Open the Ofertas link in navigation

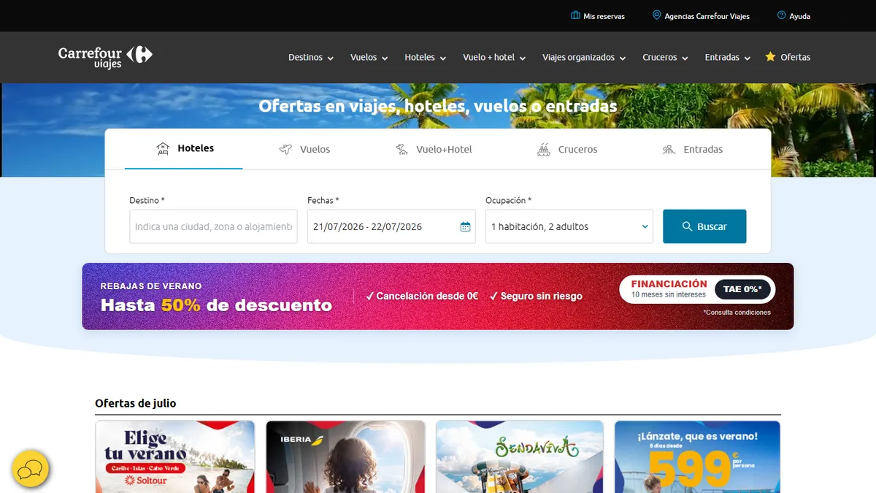788,57
